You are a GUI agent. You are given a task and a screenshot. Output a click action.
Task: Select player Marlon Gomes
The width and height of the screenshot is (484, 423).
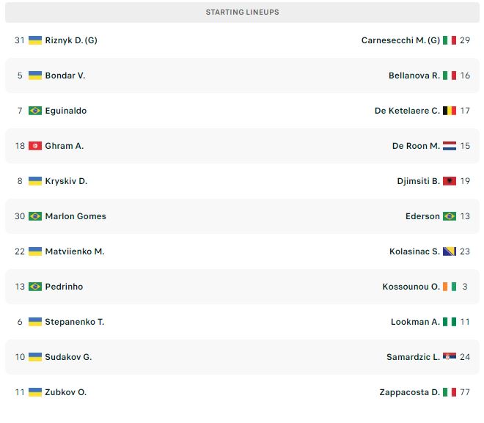coord(76,216)
